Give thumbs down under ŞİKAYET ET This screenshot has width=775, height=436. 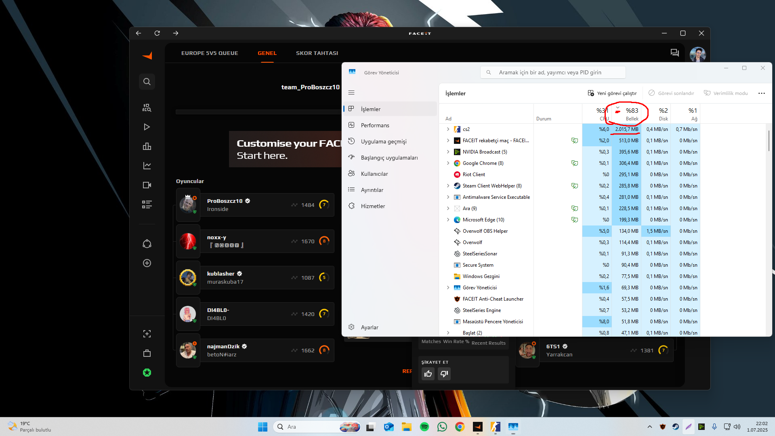pos(444,374)
